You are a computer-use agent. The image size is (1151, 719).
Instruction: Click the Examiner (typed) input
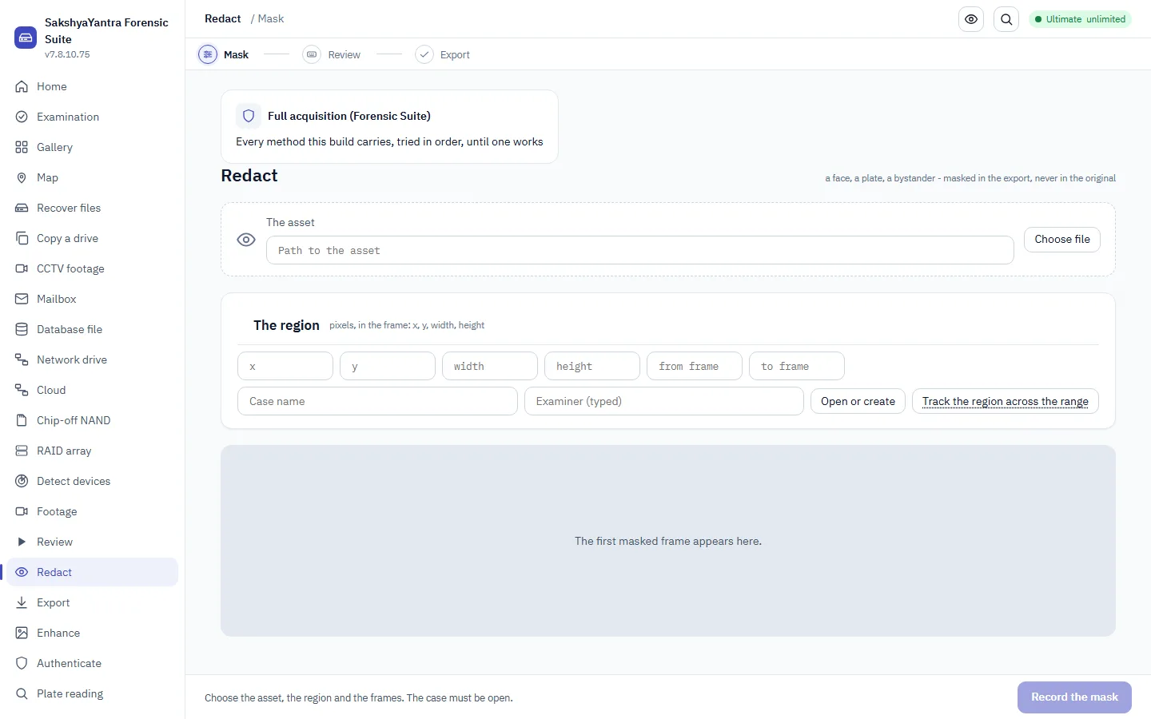(664, 401)
